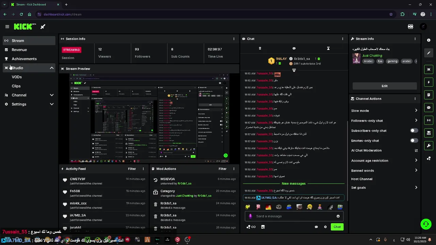Click the speech bubble icon in chat toolbar
Image resolution: width=436 pixels, height=245 pixels.
294,48
